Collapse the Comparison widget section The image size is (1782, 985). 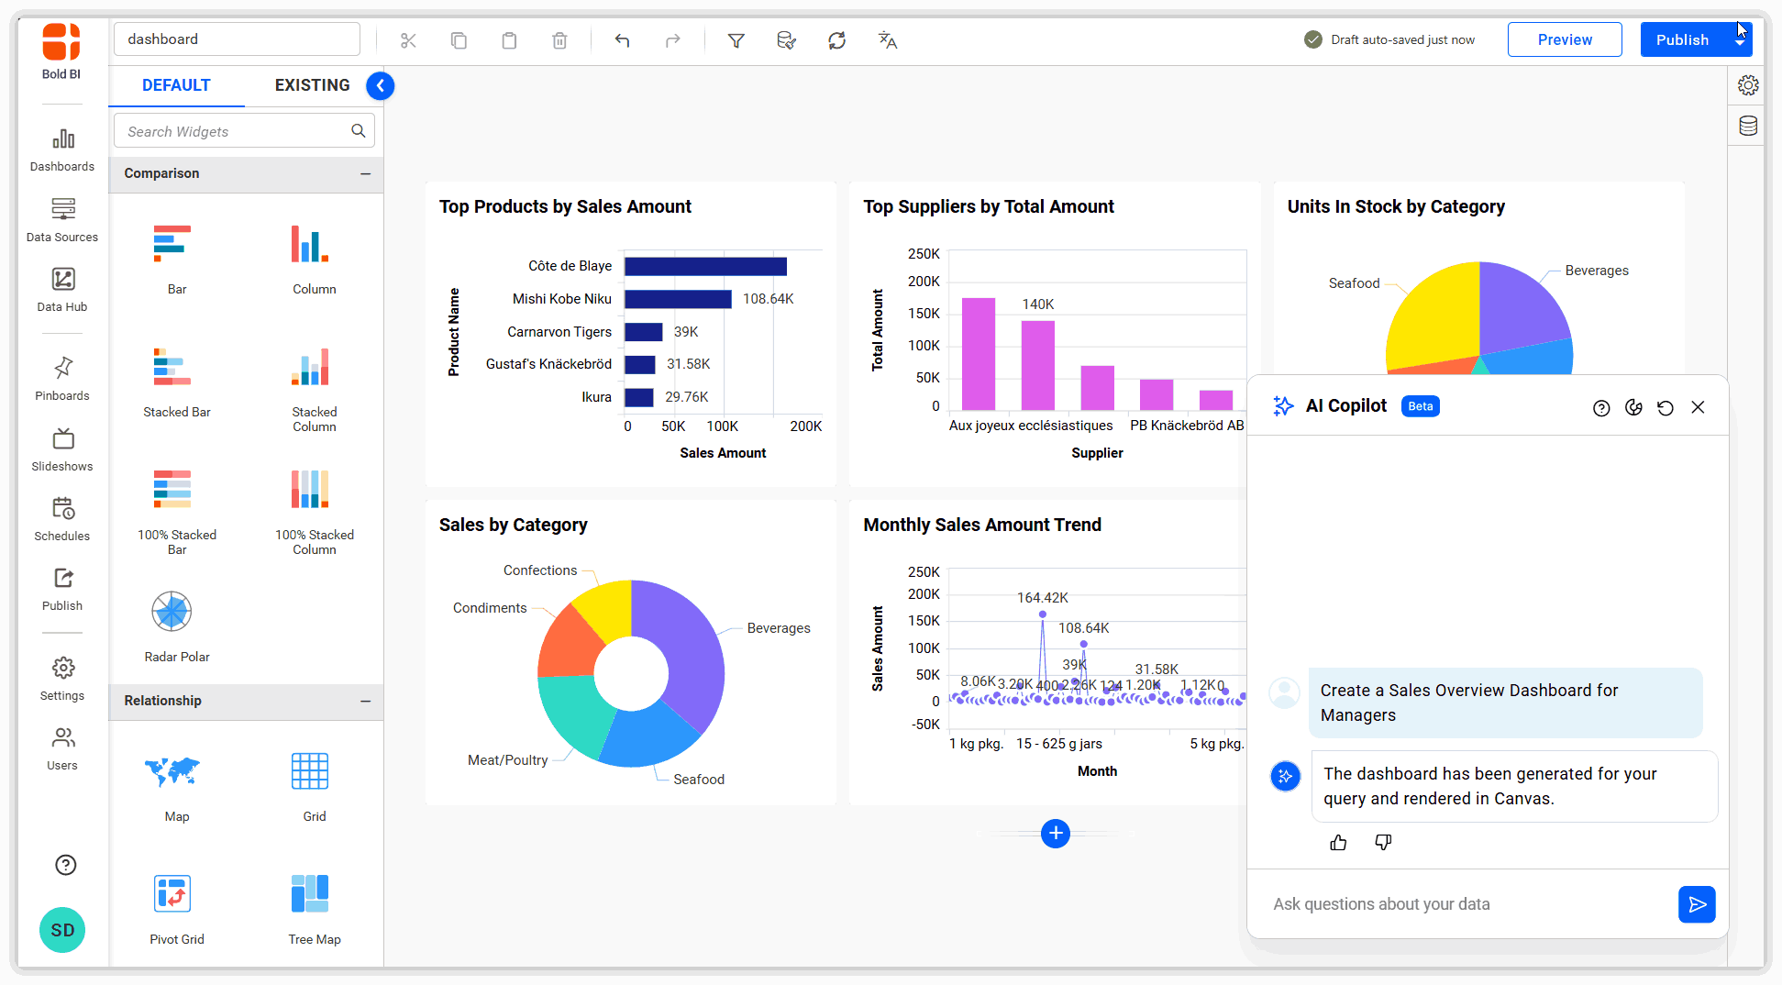pyautogui.click(x=366, y=173)
